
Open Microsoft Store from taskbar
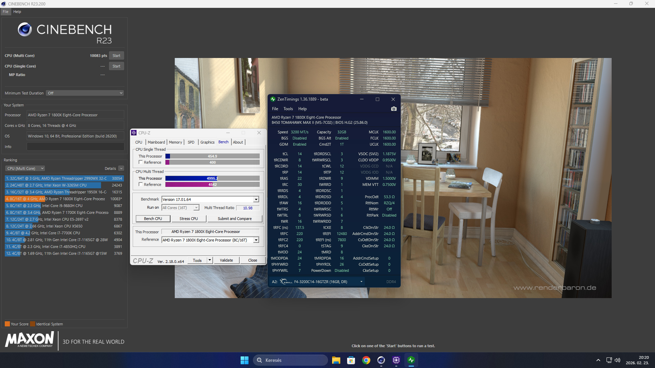(x=351, y=360)
